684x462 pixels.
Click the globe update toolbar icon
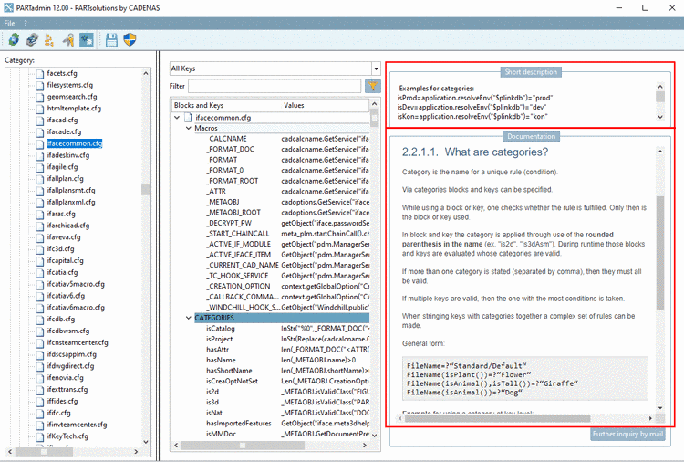[x=14, y=40]
